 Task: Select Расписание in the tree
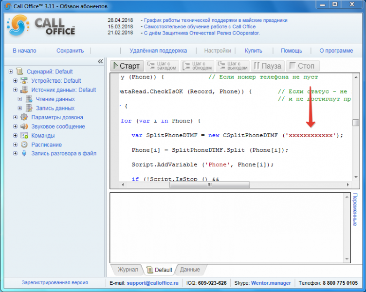[x=46, y=145]
